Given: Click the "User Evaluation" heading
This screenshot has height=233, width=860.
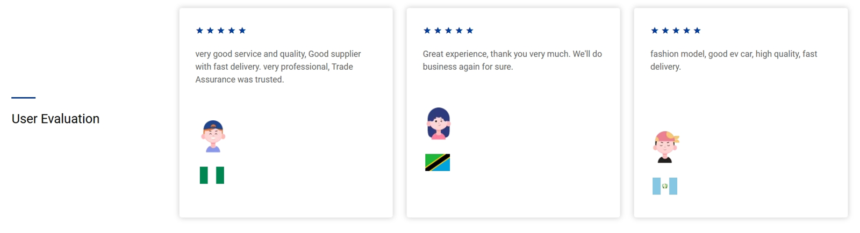Looking at the screenshot, I should [55, 119].
